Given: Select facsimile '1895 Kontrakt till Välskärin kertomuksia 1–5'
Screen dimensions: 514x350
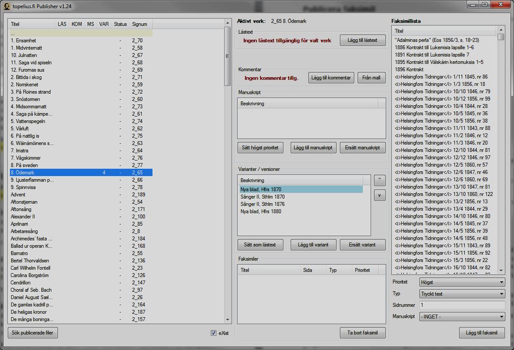Looking at the screenshot, I should (x=439, y=62).
